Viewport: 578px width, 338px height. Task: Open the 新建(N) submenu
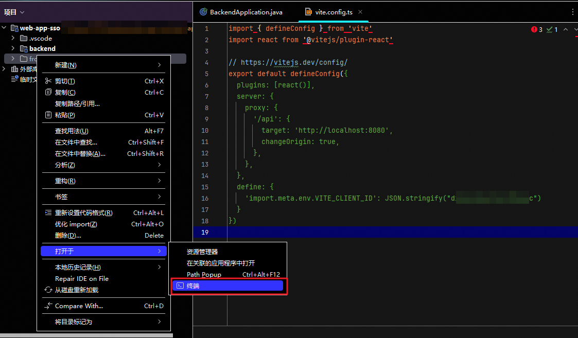pos(103,65)
